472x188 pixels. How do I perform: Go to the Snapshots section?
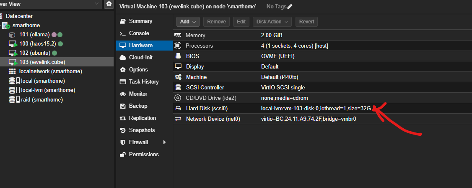point(142,130)
